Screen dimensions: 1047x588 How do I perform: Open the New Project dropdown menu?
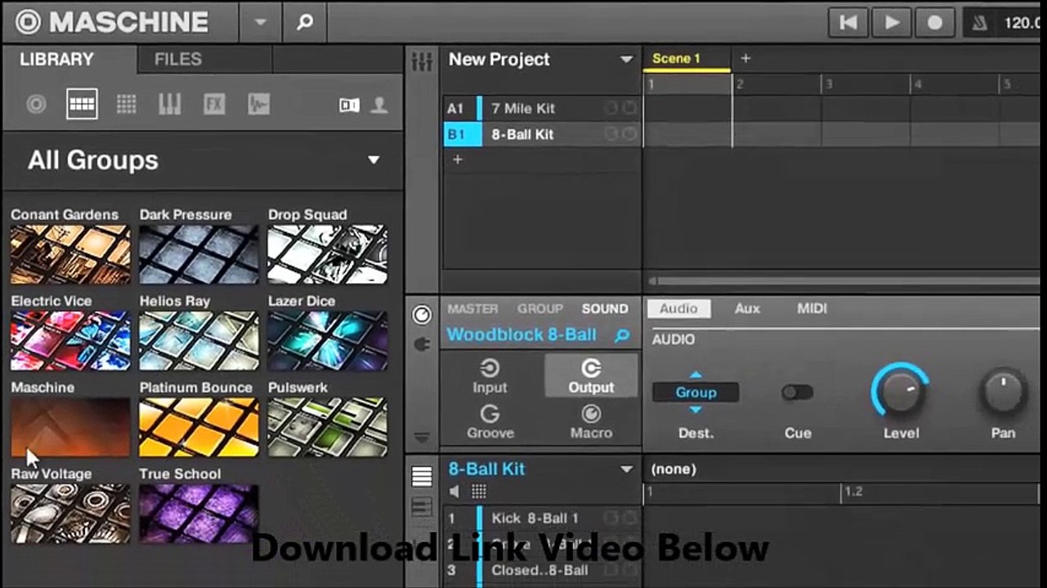pos(626,60)
